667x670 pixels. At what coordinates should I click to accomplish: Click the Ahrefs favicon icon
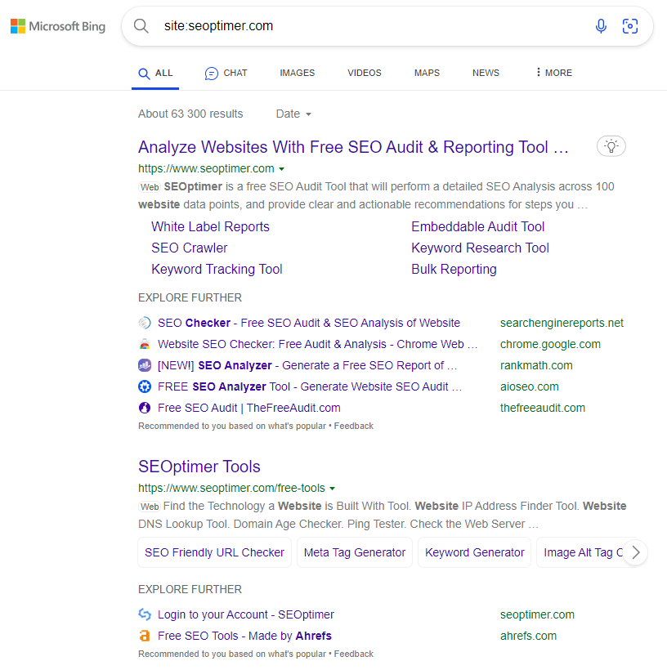click(145, 636)
